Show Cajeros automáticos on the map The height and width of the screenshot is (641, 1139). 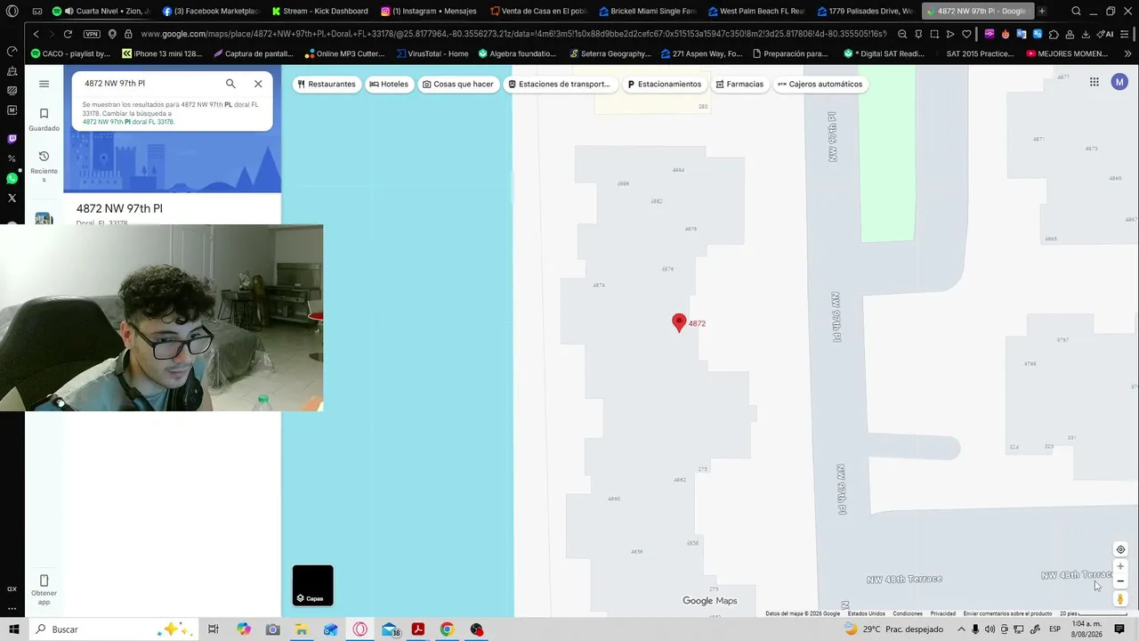(x=820, y=85)
